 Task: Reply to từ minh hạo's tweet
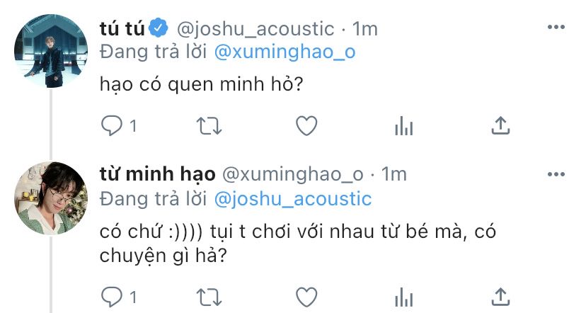coord(112,297)
